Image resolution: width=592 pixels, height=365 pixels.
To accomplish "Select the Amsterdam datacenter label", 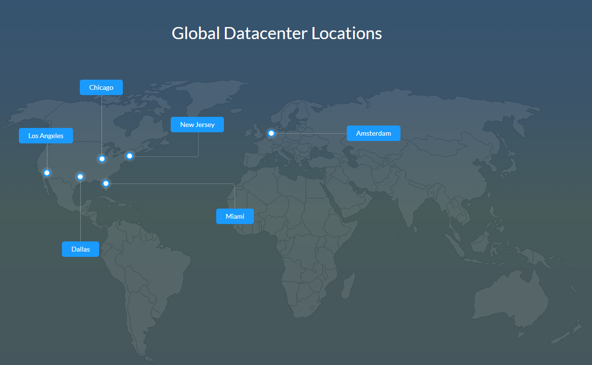I will coord(373,133).
